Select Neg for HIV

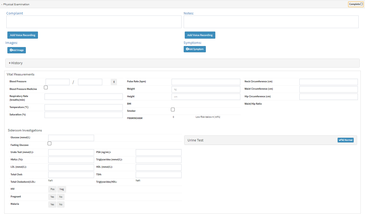(x=62, y=189)
